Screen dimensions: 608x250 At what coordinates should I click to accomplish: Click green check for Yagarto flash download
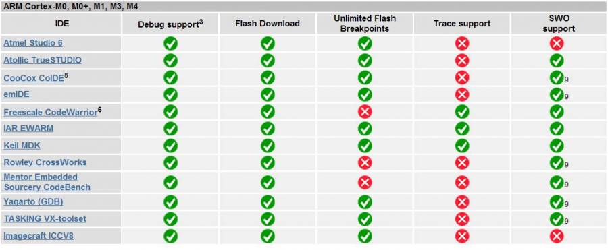pyautogui.click(x=268, y=202)
